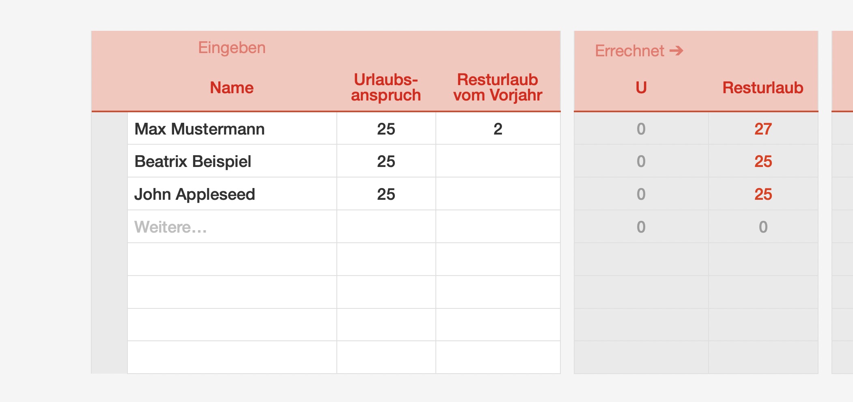Select Resturlaub value 25 for John Appleseed

[763, 194]
